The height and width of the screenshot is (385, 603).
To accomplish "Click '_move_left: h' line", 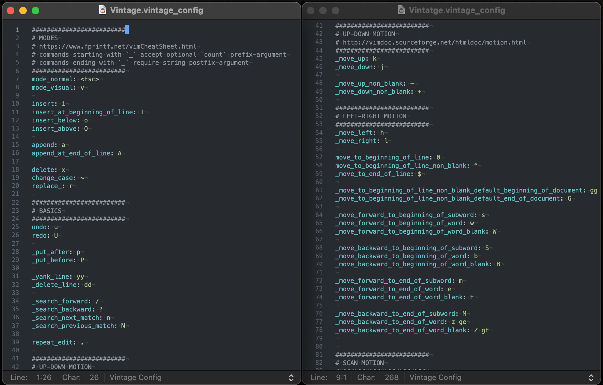I will click(x=360, y=133).
